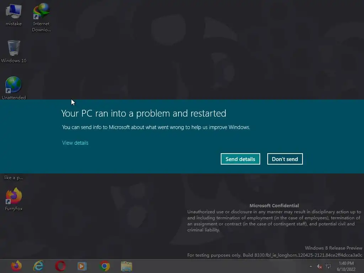The image size is (364, 273).
Task: Open the Internet Download Manager shortcut
Action: [41, 17]
